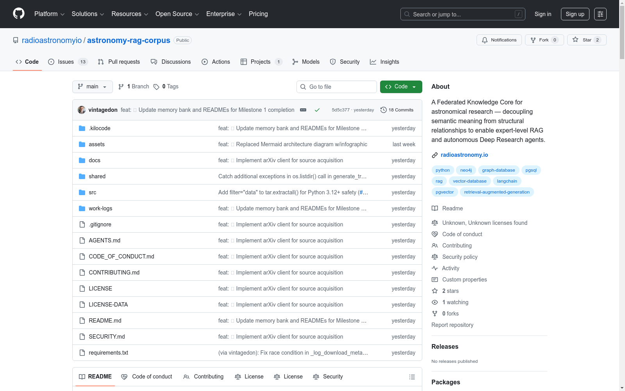Click the history clock icon beside 18 Commits

pos(384,110)
